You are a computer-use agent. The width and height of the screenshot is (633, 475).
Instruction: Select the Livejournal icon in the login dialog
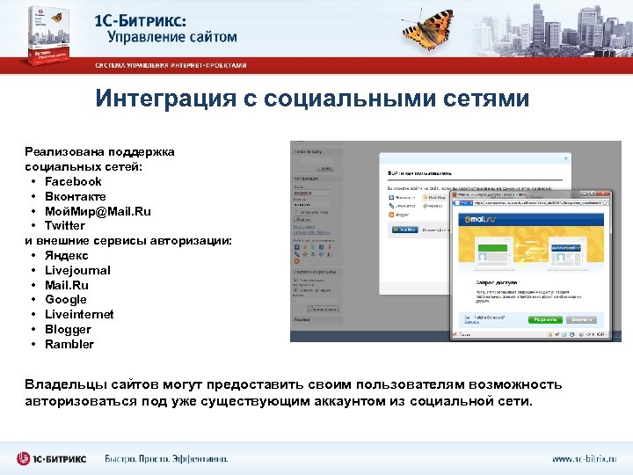(391, 206)
